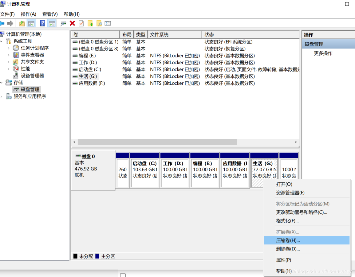Viewport: 355px width, 277px height.
Task: Choose 压缩卷(H)... in context menu
Action: pyautogui.click(x=306, y=240)
